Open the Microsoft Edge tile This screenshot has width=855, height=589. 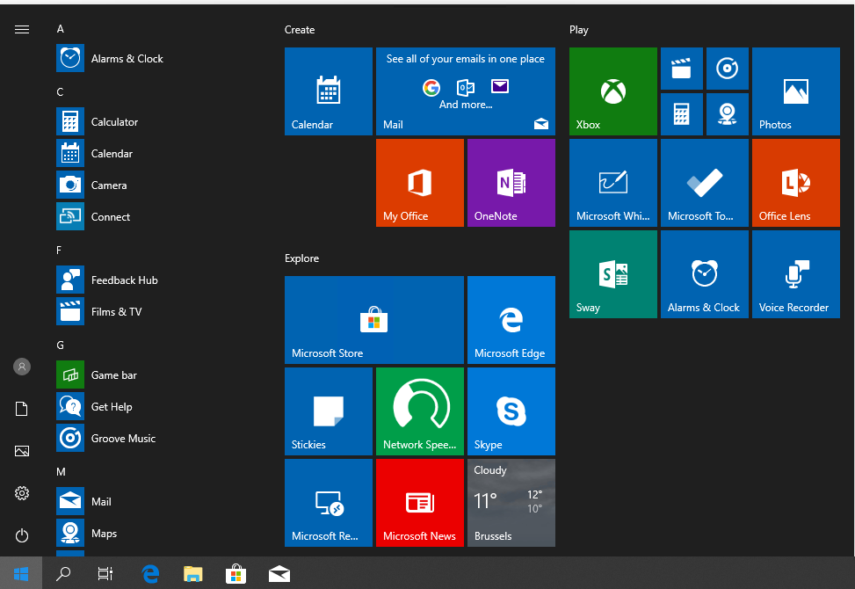point(511,320)
